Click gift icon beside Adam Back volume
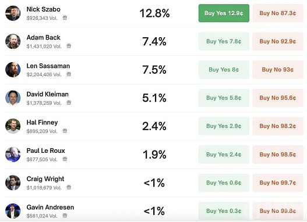 click(x=69, y=46)
